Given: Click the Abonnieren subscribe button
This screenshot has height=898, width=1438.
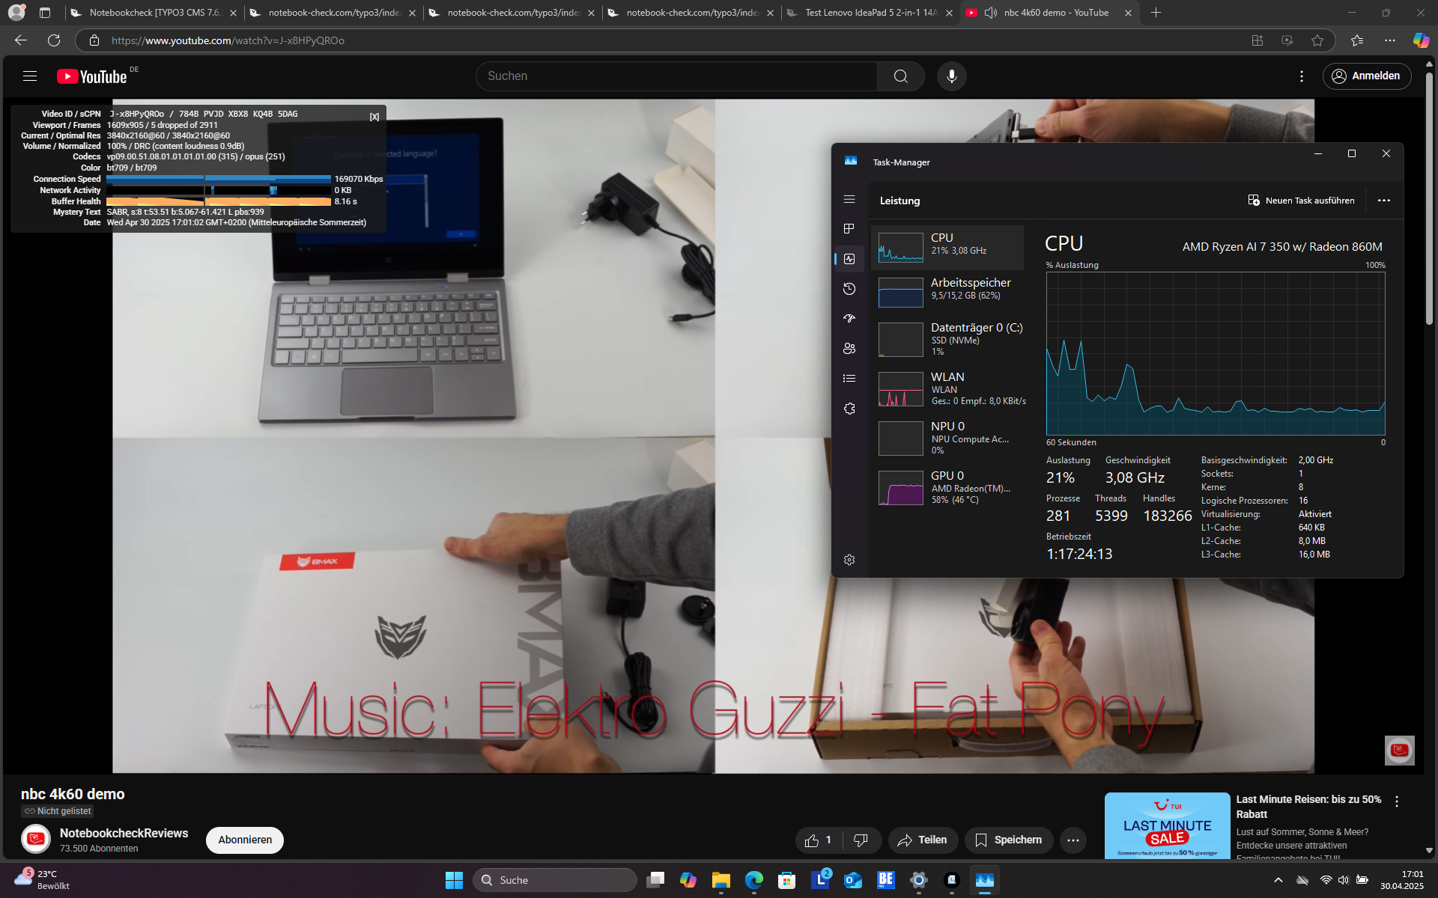Looking at the screenshot, I should (x=245, y=840).
